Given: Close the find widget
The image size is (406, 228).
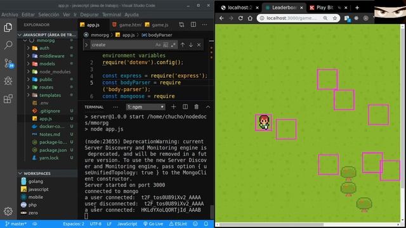Looking at the screenshot, I should pos(199,45).
